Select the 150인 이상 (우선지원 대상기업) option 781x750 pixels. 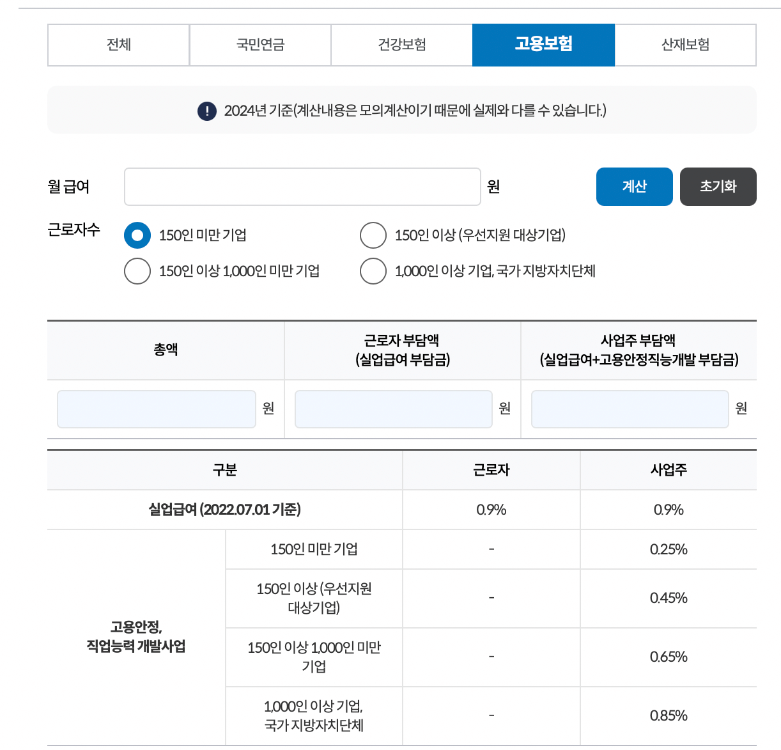(x=373, y=235)
